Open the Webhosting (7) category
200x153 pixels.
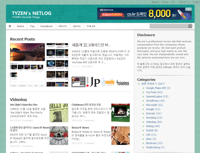pos(155,147)
